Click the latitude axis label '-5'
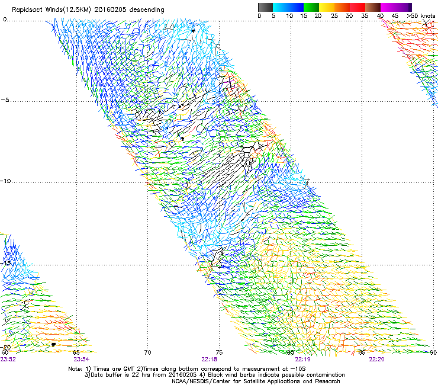438x385 pixels. 5,100
